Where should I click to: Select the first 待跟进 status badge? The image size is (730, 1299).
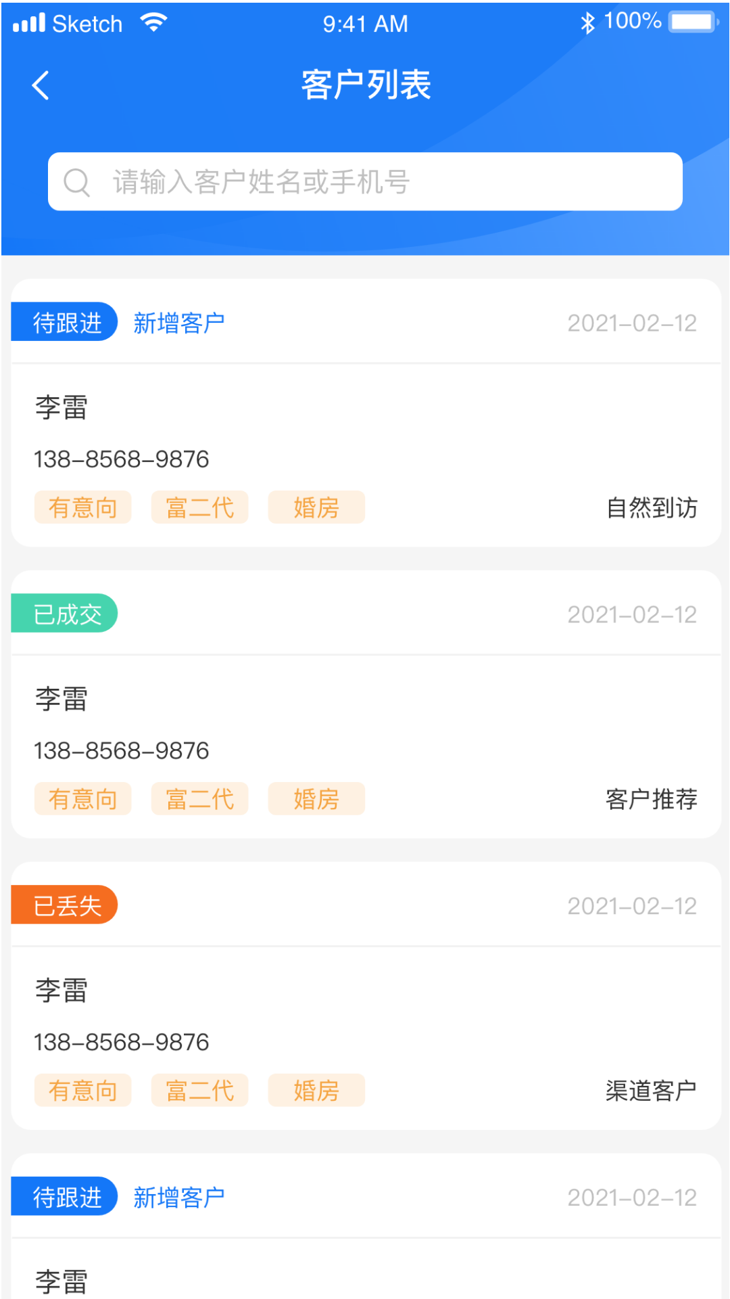pyautogui.click(x=66, y=322)
